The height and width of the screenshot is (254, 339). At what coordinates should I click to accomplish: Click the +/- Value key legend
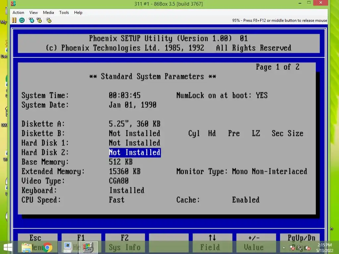click(256, 242)
